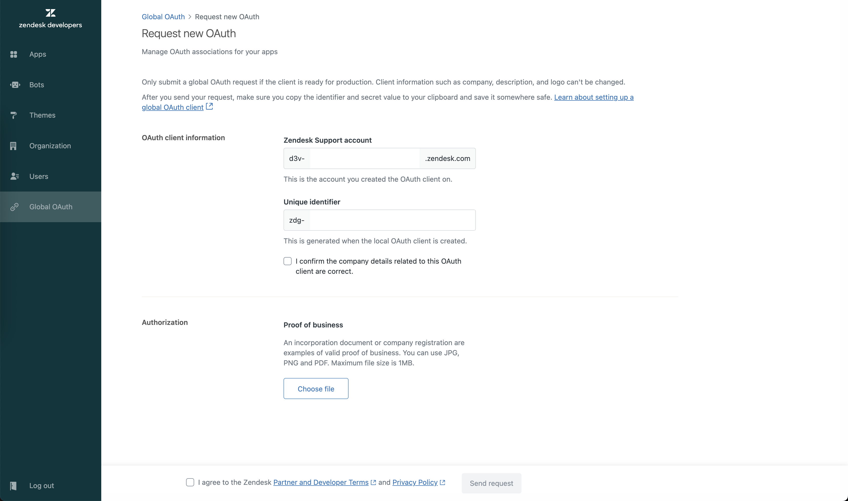
Task: Focus the Zendesk Support account subdomain field
Action: coord(365,158)
